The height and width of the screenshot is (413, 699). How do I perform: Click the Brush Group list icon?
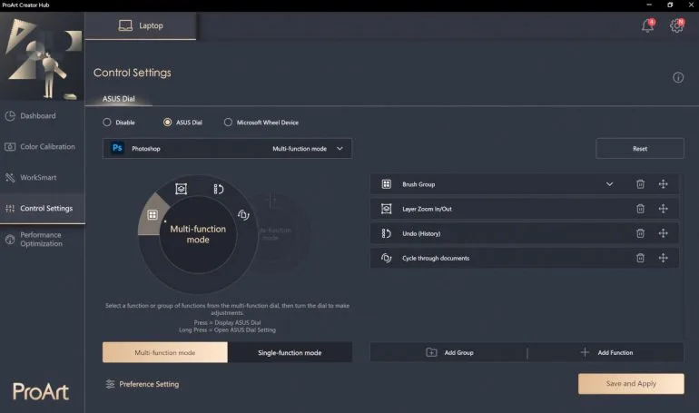tap(387, 184)
